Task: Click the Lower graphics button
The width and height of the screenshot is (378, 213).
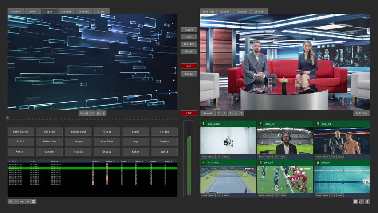Action: pyautogui.click(x=136, y=132)
